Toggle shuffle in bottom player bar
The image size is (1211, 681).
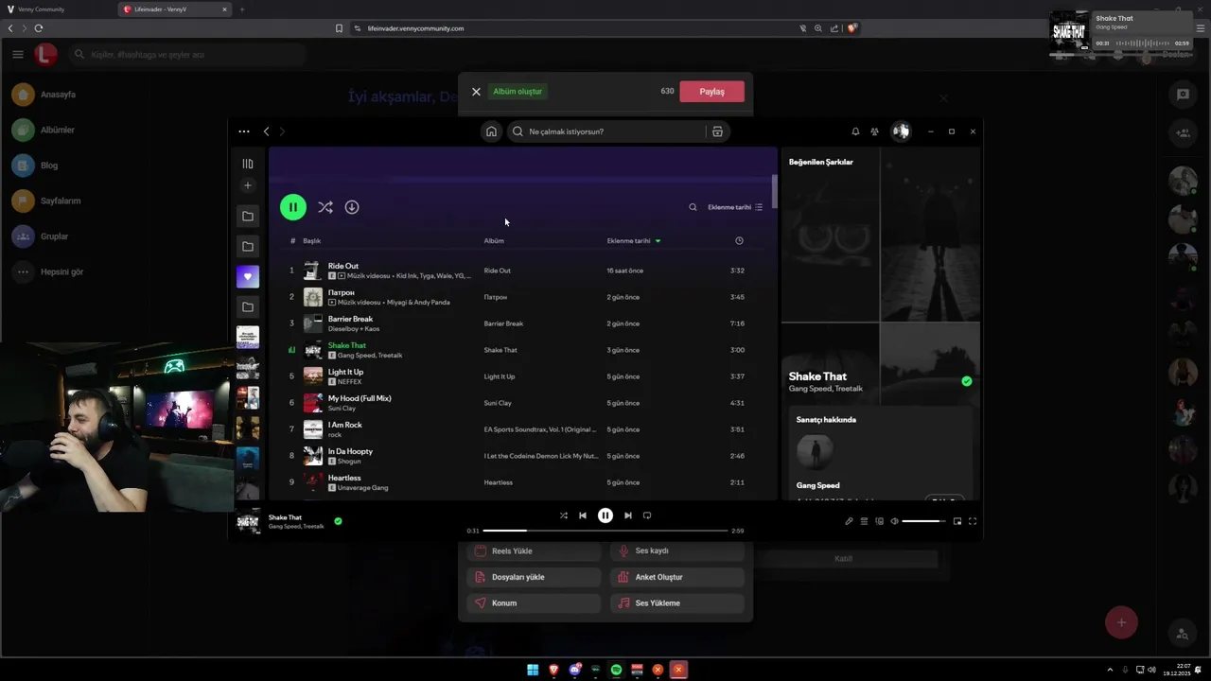tap(564, 515)
